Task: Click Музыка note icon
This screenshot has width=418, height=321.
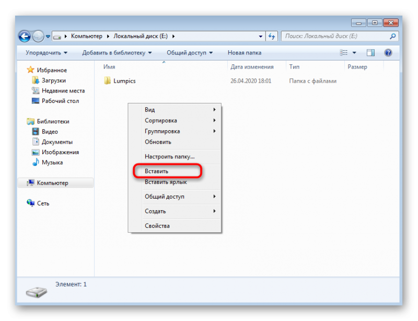Action: tap(36, 162)
